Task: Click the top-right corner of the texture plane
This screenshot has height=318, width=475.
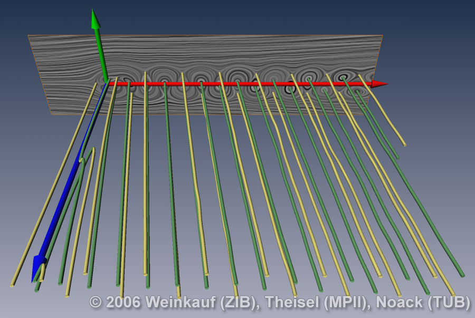Action: [382, 36]
